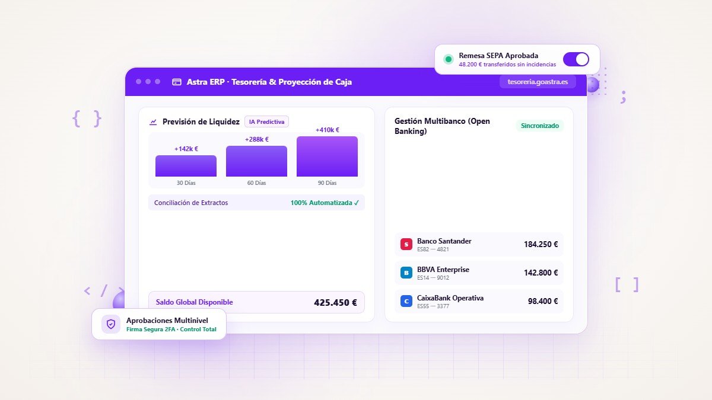Click the BBVA Enterprise logo icon
This screenshot has height=400, width=712.
tap(406, 273)
